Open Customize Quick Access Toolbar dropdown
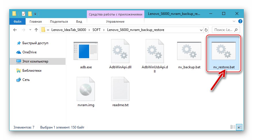This screenshot has width=253, height=140. coord(35,14)
